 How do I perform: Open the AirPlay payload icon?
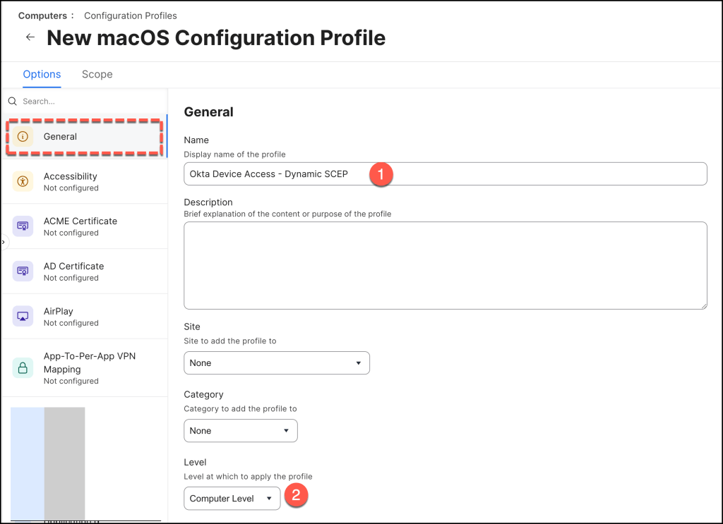(x=23, y=317)
